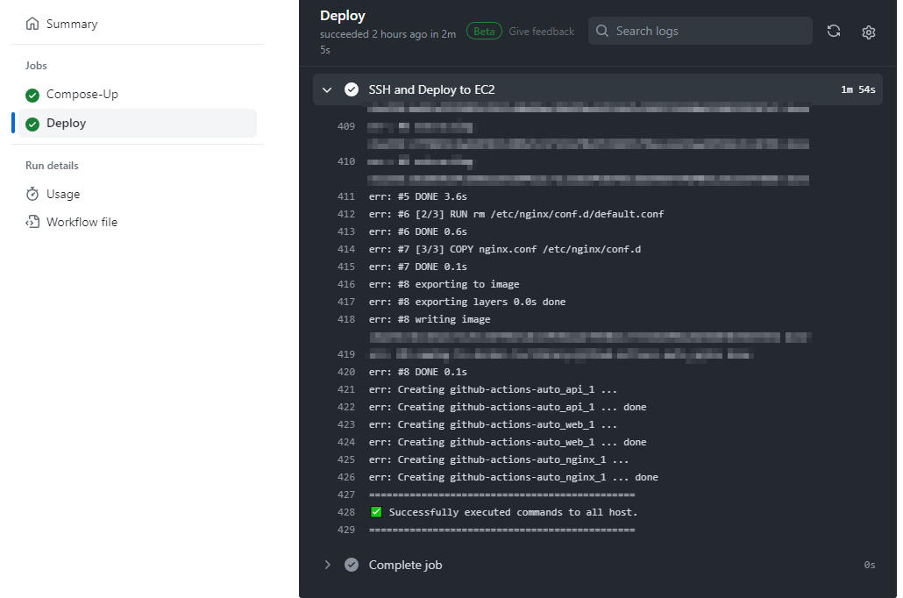This screenshot has height=598, width=903.
Task: Click the green check beside Deploy job
Action: click(x=32, y=124)
